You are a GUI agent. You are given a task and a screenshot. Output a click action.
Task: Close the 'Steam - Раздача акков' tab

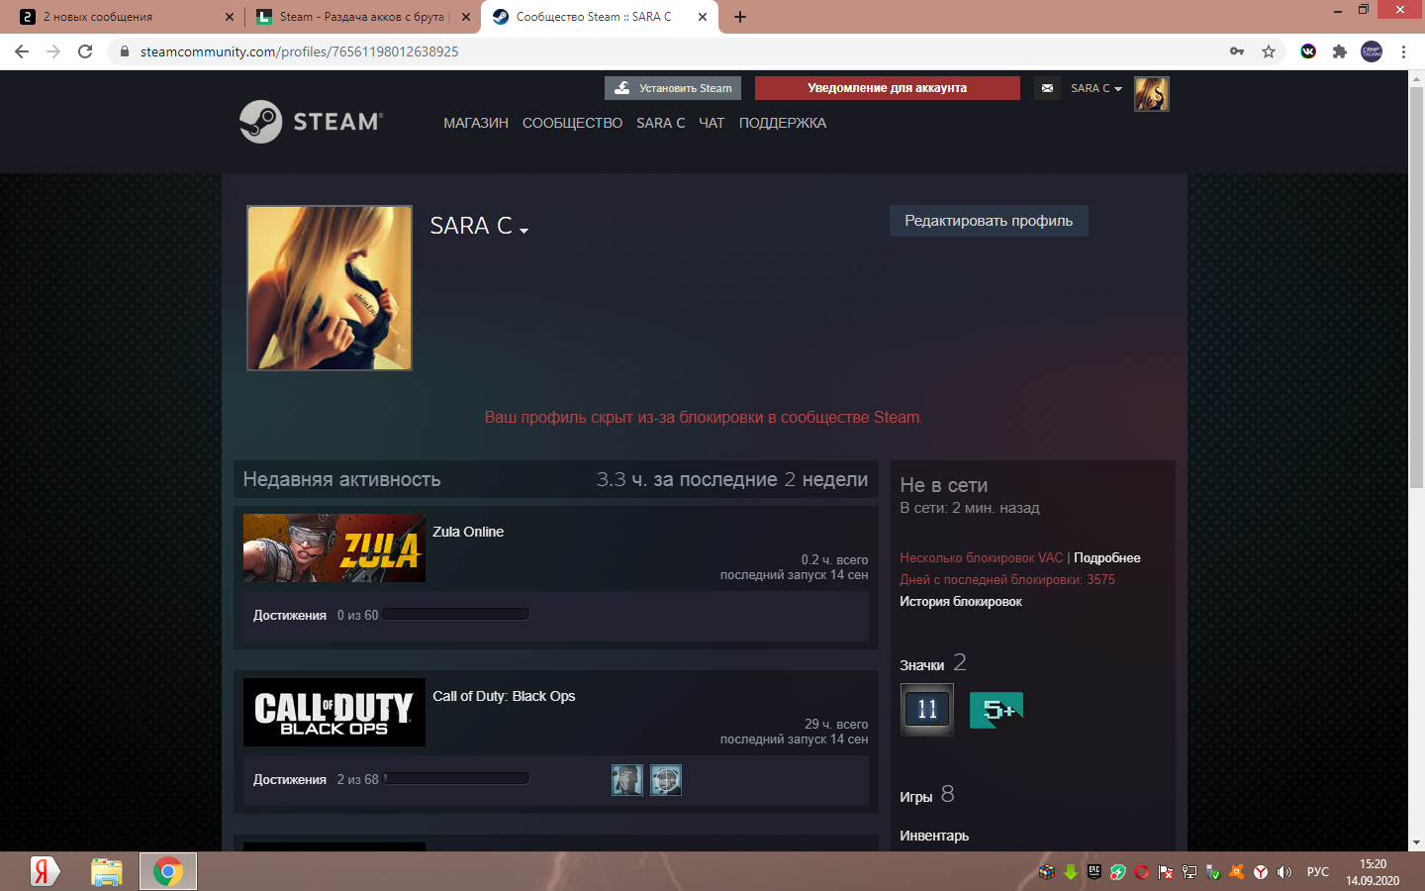[466, 17]
